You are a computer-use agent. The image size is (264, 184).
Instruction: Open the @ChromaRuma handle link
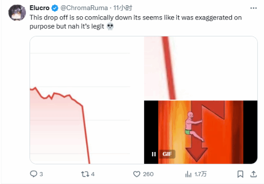coord(84,8)
